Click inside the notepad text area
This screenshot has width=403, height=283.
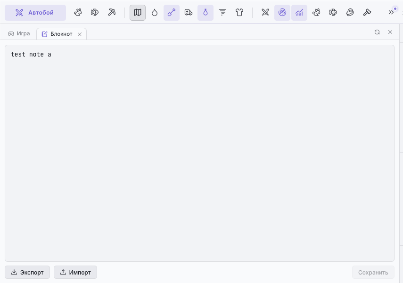pyautogui.click(x=199, y=154)
